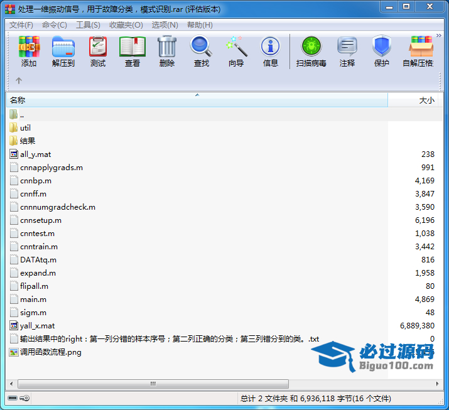Image resolution: width=449 pixels, height=410 pixels.
Task: Select DATAtq.m file
Action: coord(38,260)
